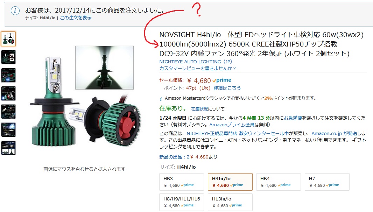The image size is (373, 212).
Task: Open 詳細はこちら points details link
Action: pos(227,88)
